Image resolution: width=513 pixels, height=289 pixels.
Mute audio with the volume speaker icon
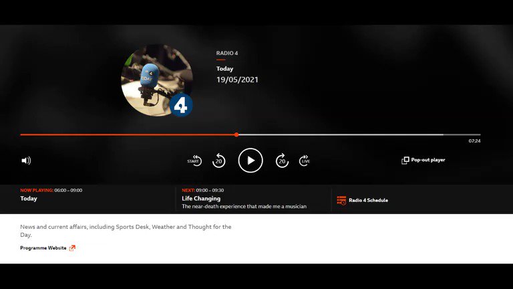click(x=26, y=161)
